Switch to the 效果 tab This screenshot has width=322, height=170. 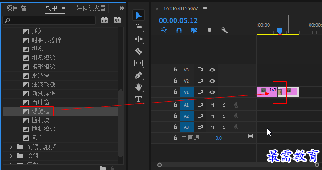click(x=51, y=8)
